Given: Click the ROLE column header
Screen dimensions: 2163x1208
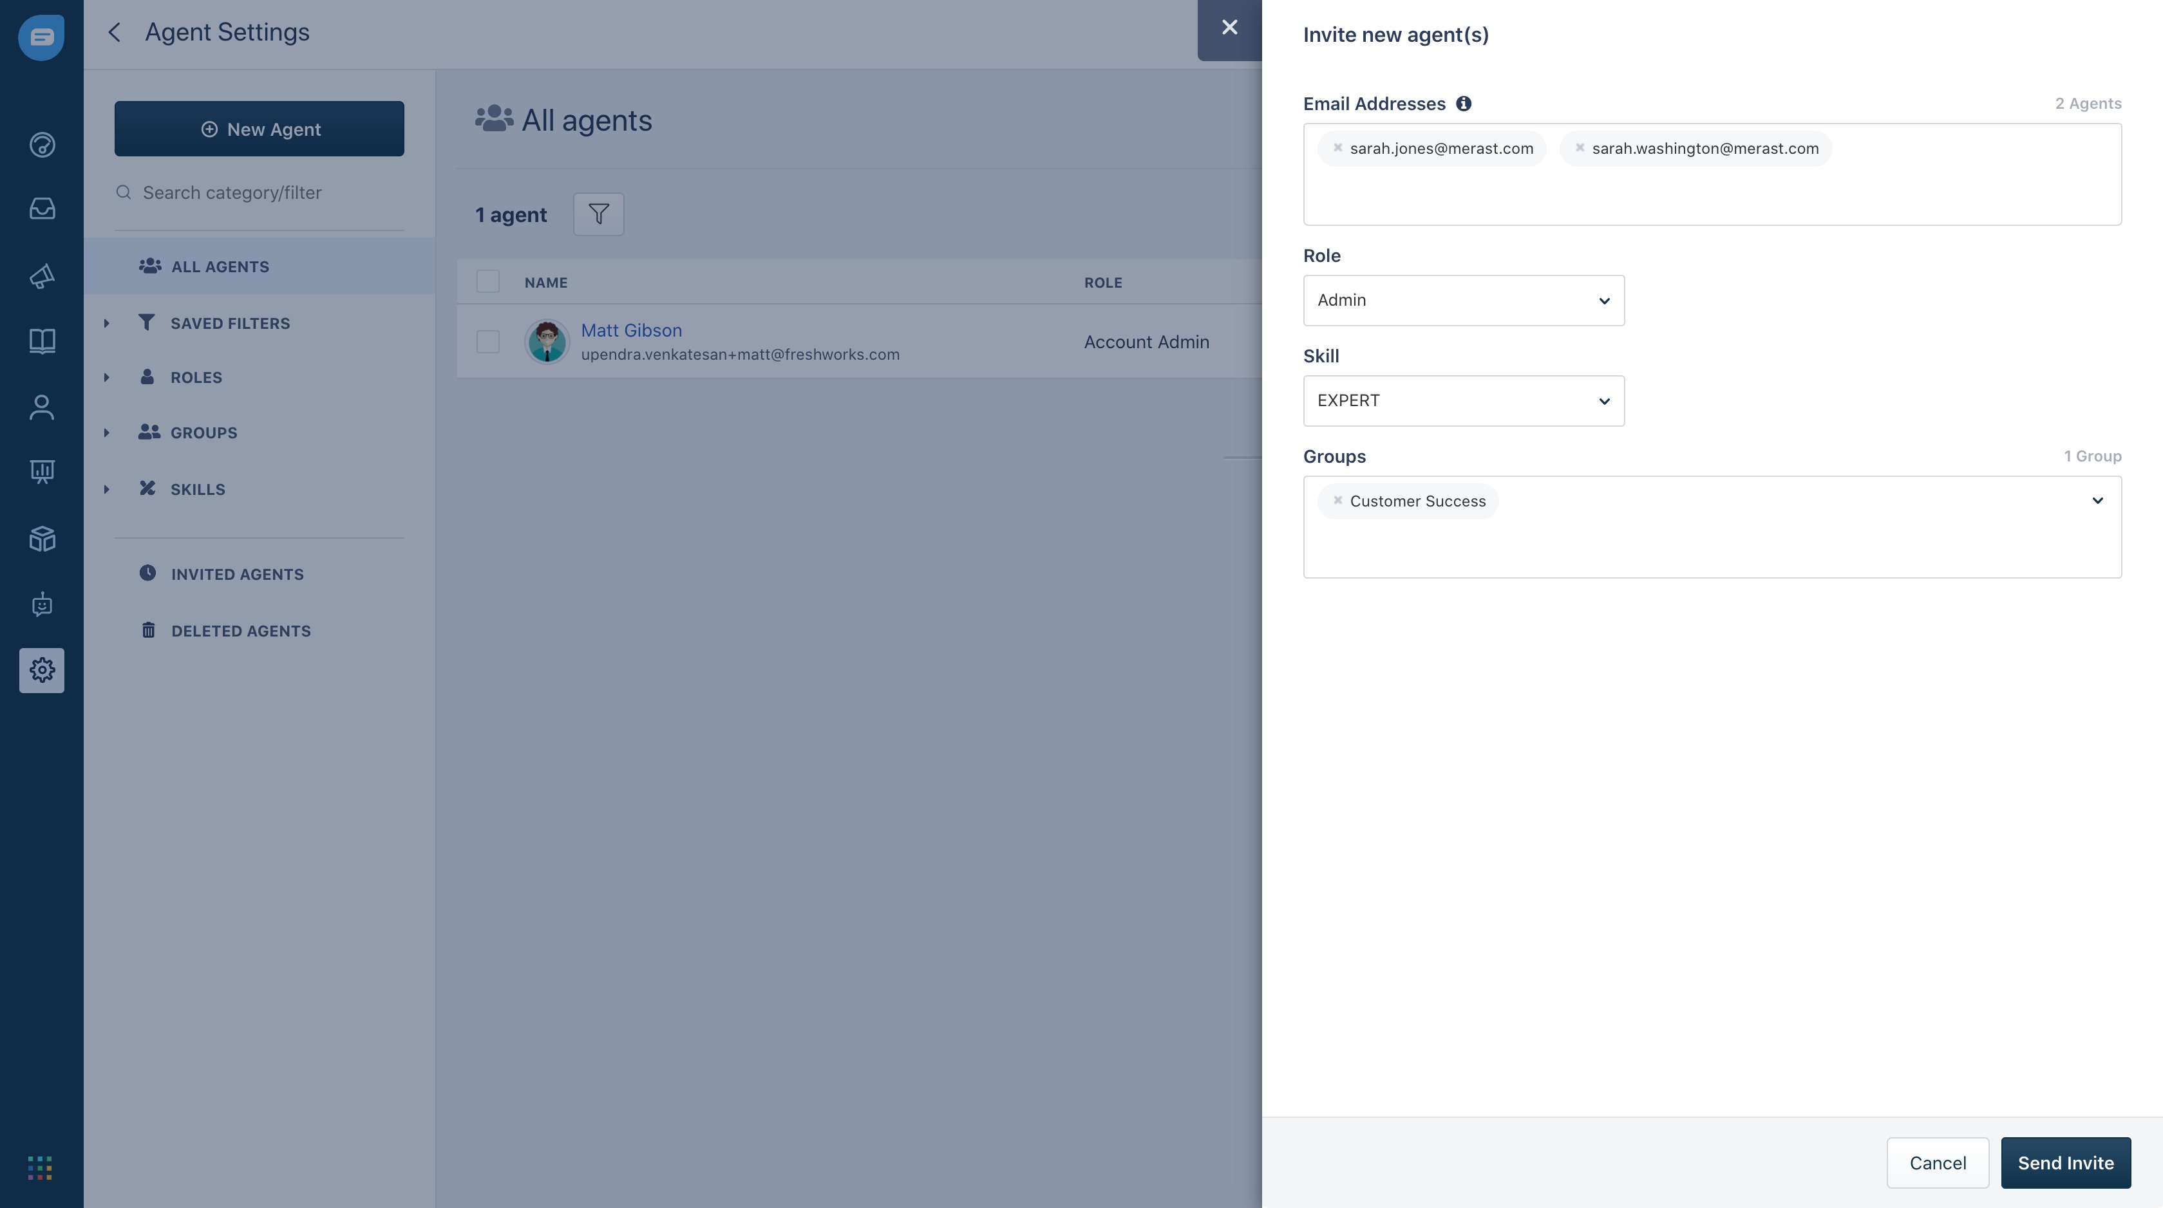Looking at the screenshot, I should (1102, 282).
